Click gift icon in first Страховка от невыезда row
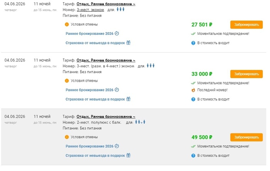270x171 pixels. pos(128,43)
